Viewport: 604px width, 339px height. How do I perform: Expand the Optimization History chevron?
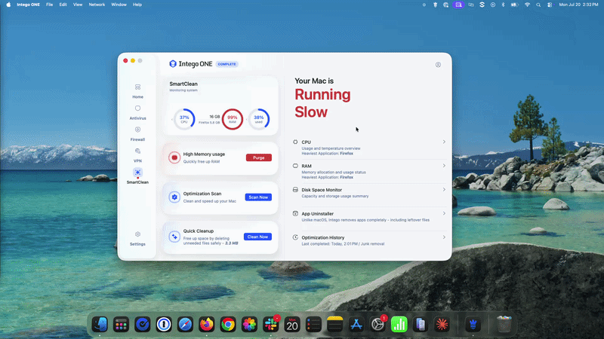444,237
